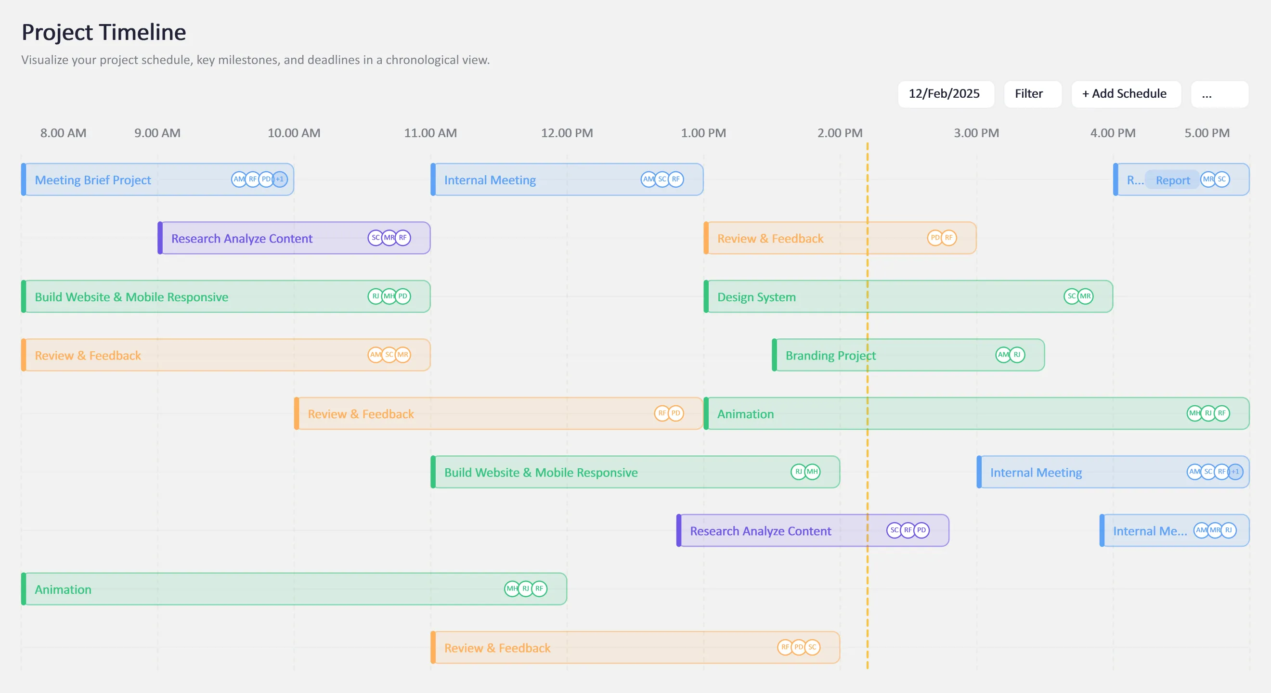Click AM avatar on Meeting Brief Project
This screenshot has width=1271, height=693.
coord(239,179)
